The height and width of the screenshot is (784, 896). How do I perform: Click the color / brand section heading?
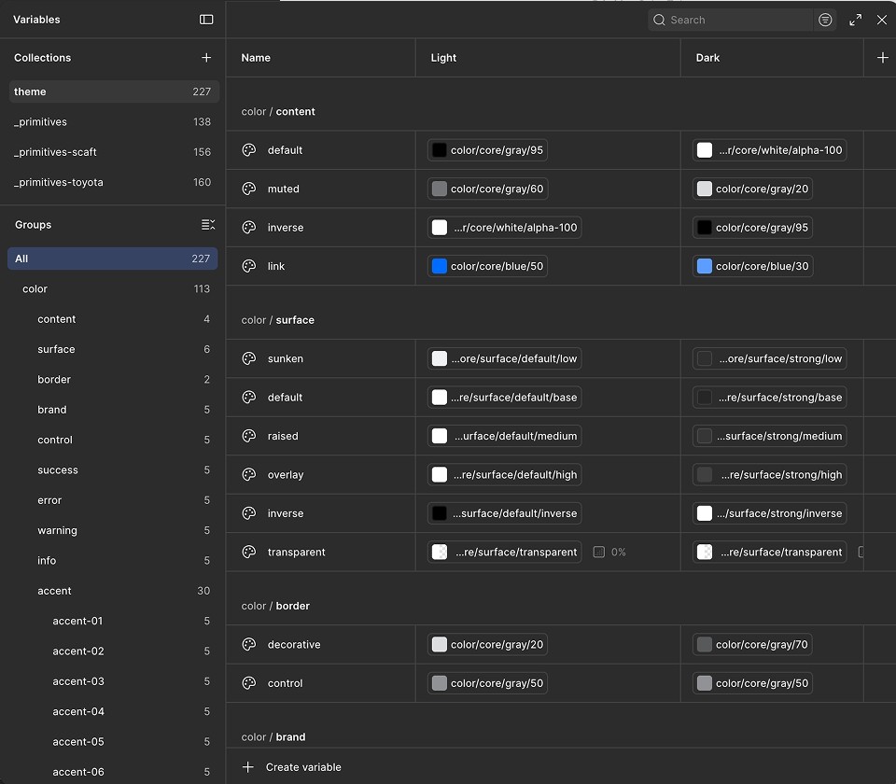[273, 737]
